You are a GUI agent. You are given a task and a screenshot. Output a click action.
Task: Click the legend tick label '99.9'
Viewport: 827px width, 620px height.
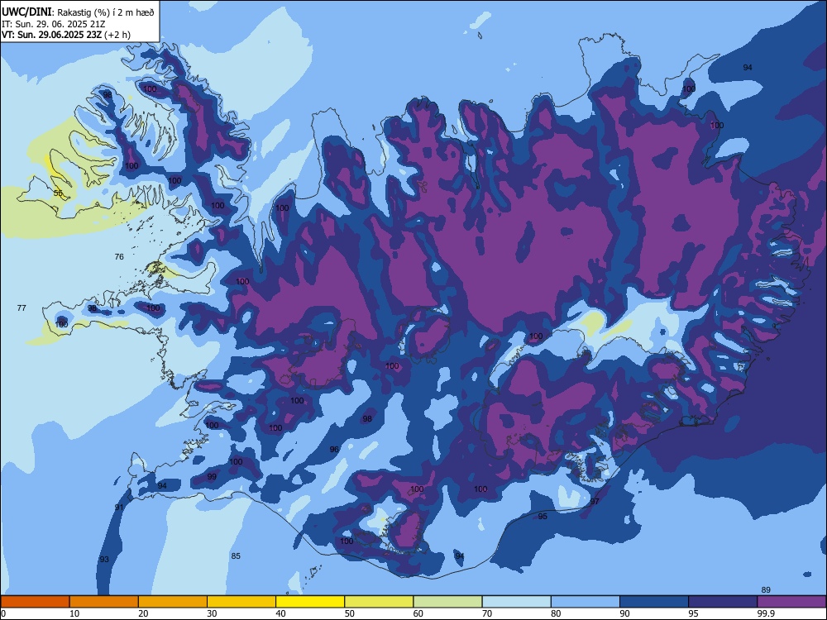click(x=765, y=613)
